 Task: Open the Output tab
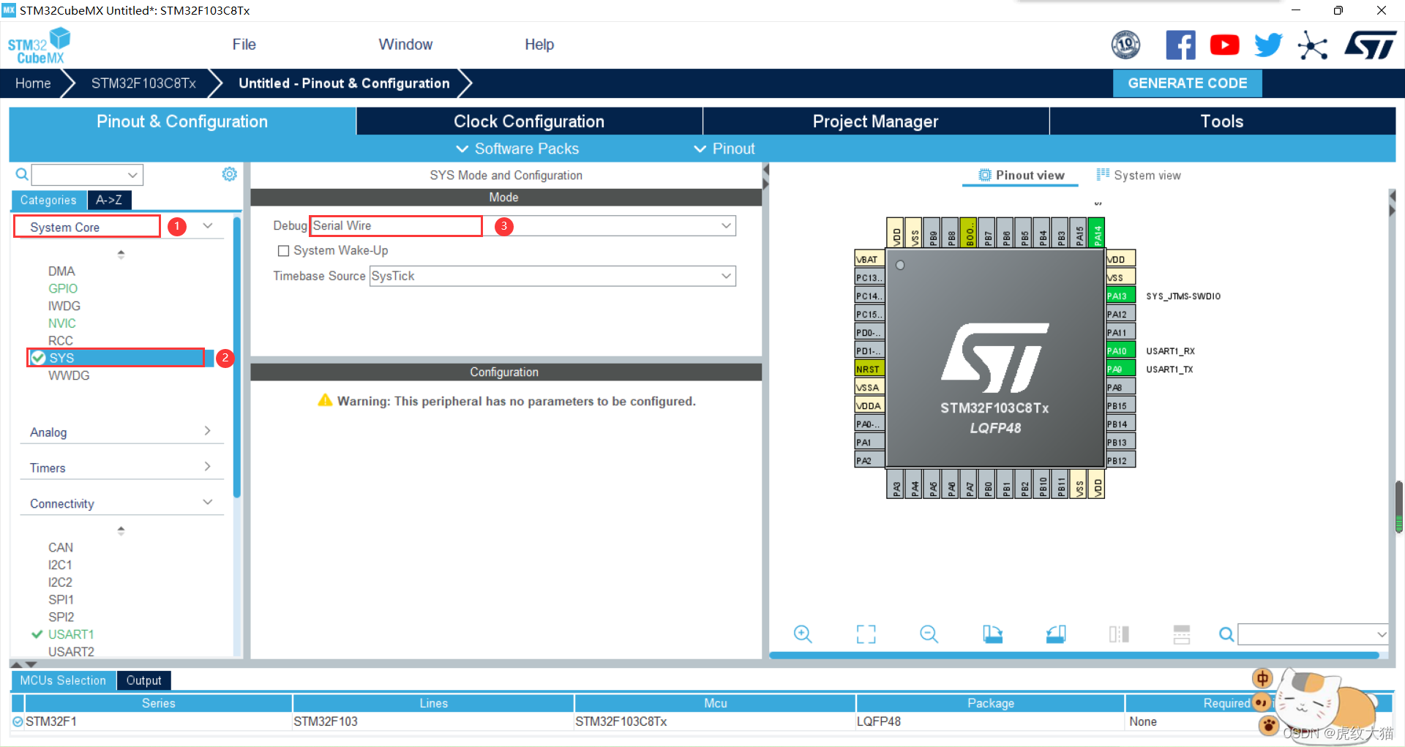143,680
